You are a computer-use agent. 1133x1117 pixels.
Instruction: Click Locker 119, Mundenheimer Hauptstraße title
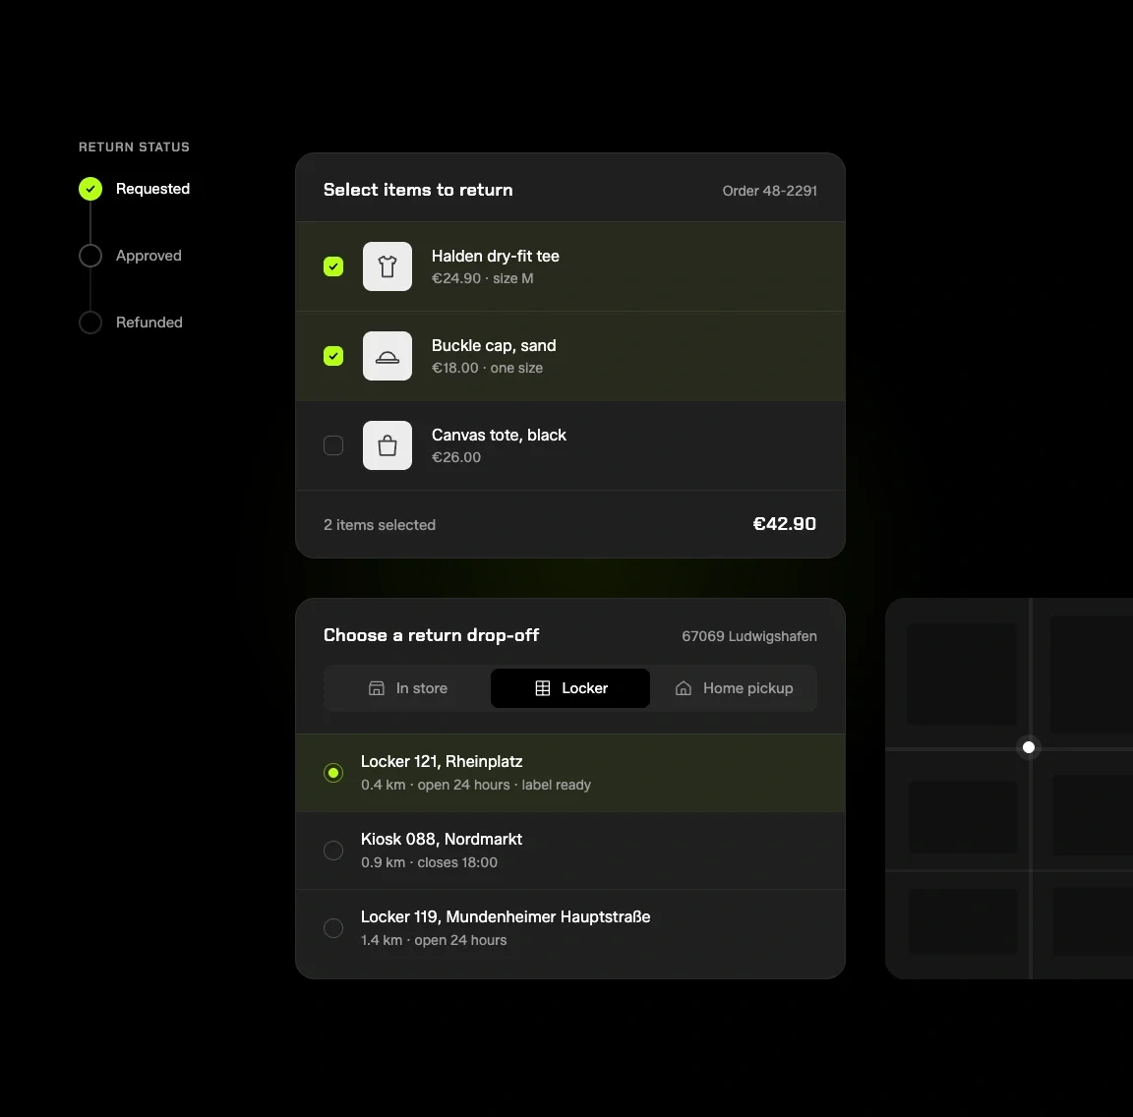point(506,916)
